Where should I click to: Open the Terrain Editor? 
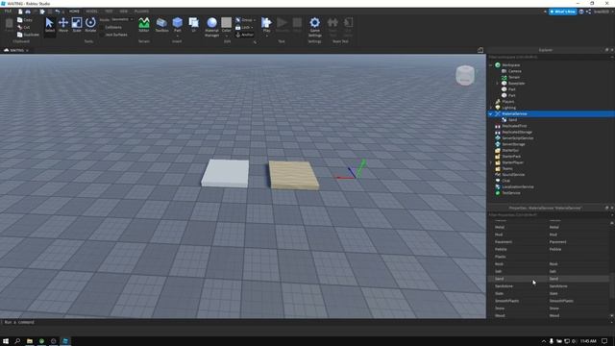pyautogui.click(x=144, y=25)
